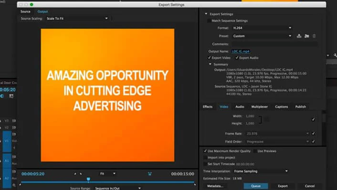
Task: Click the width-height link constrain icon
Action: tap(267, 119)
